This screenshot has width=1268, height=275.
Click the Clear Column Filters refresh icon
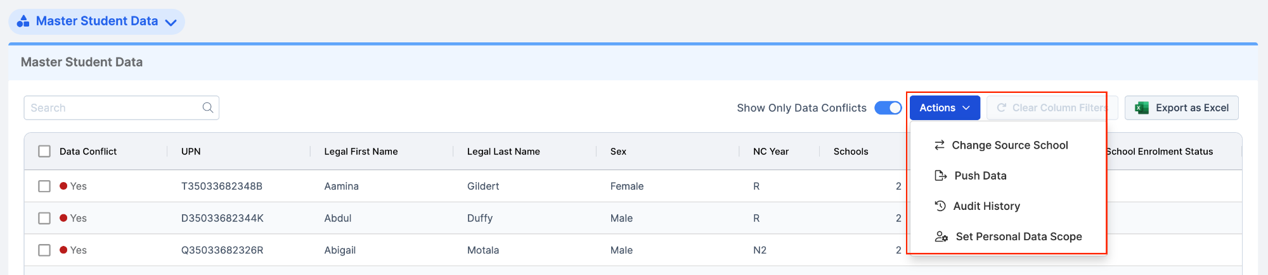pos(1002,107)
